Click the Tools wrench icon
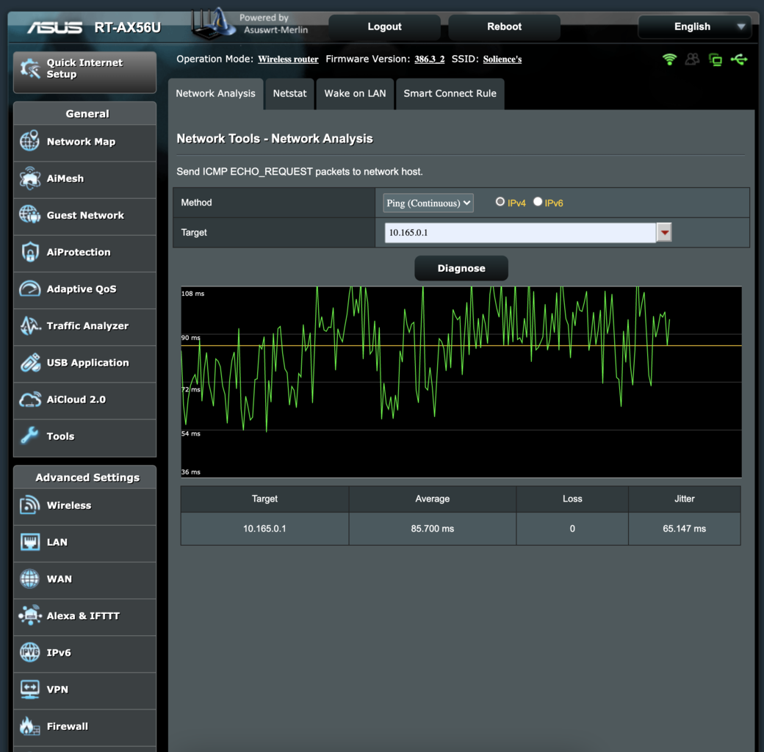The width and height of the screenshot is (764, 752). (29, 436)
